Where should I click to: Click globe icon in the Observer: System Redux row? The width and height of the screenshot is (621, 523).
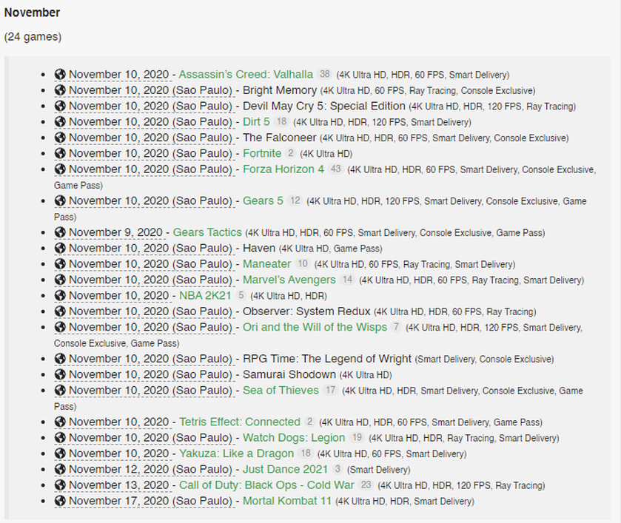[x=60, y=311]
